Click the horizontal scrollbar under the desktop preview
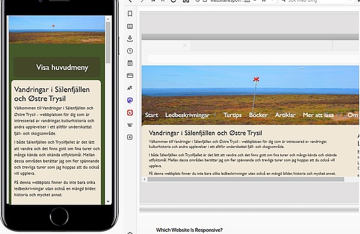Image resolution: width=360 pixels, height=234 pixels. 245,180
